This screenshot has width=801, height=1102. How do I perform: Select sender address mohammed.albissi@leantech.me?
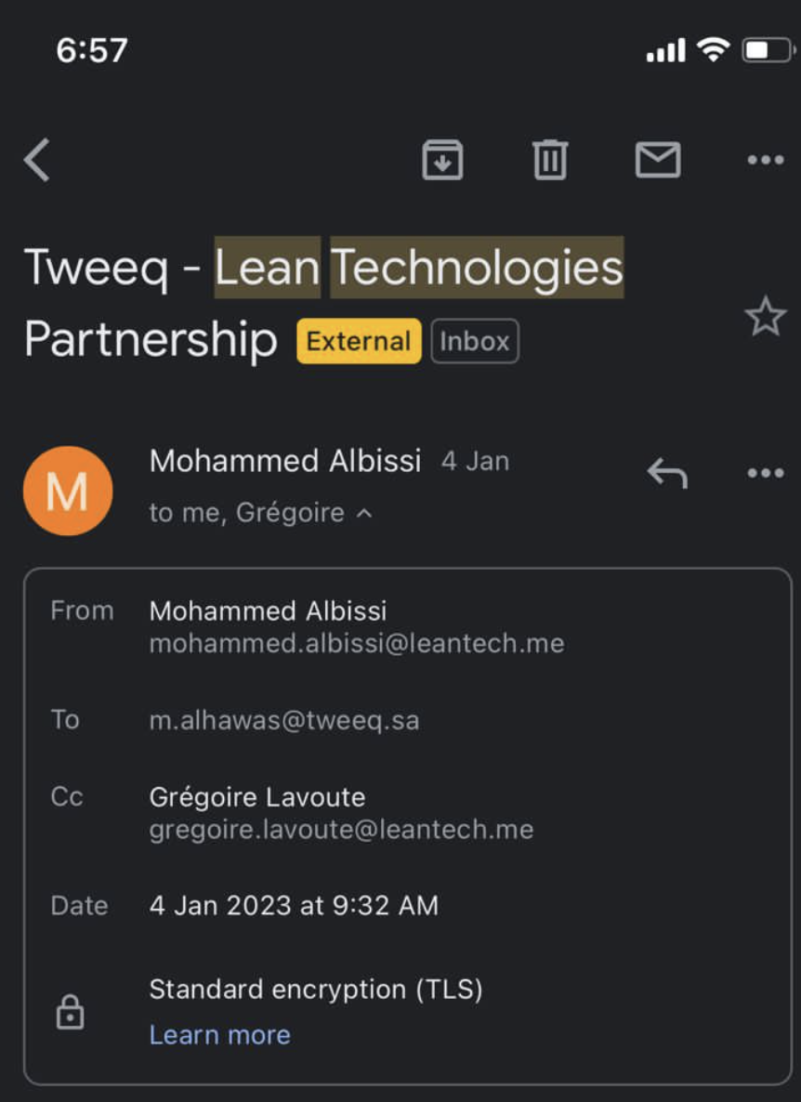(x=357, y=643)
